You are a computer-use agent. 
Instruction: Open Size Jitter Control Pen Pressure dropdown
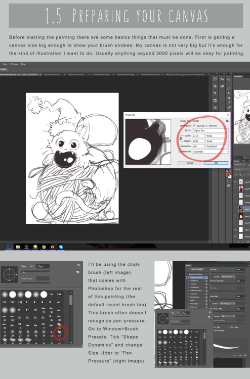pyautogui.click(x=228, y=277)
